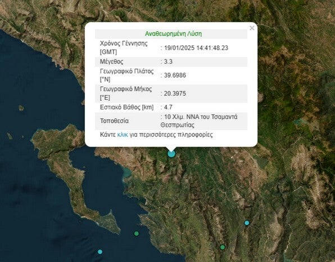The height and width of the screenshot is (262, 335).
Task: Select the large cyan epicenter marker below popup
Action: (171, 154)
